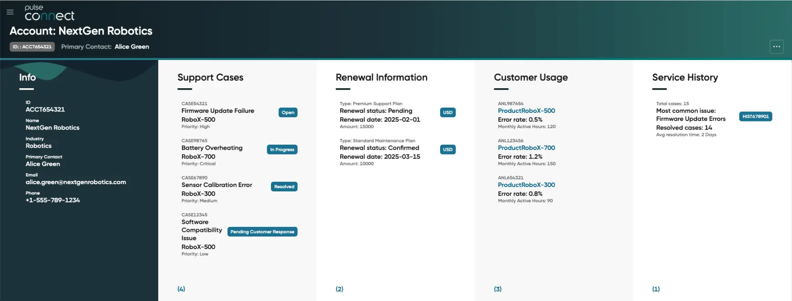Click Amount: 15000 value
Viewport: 792px width, 301px height.
coord(356,127)
